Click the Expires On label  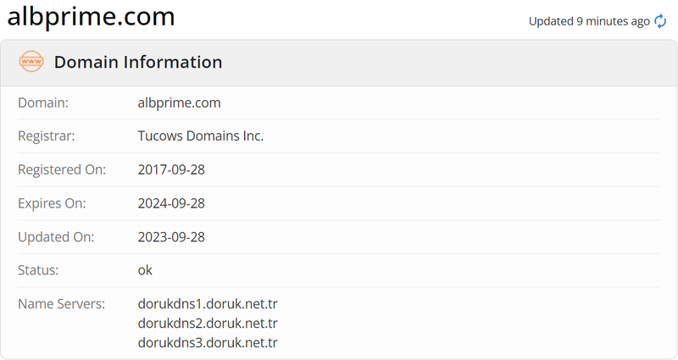[52, 203]
